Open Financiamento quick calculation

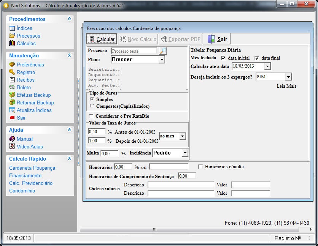pos(25,175)
